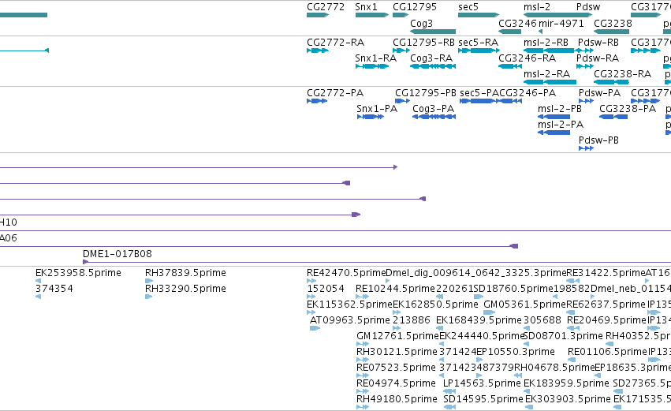Screen dimensions: 671x411
Task: Select EST RH33290.5prime
Action: pos(186,289)
